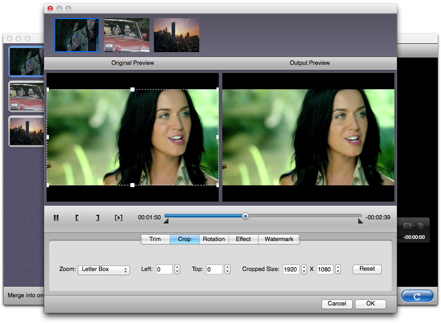Viewport: 441px width, 324px height.
Task: Select the city skyline sunset clip thumbnail in editor
Action: [x=177, y=35]
